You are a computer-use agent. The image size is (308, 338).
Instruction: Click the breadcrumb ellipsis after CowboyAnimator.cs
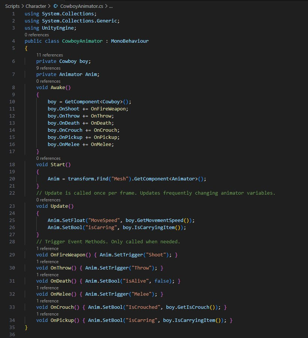click(x=111, y=6)
